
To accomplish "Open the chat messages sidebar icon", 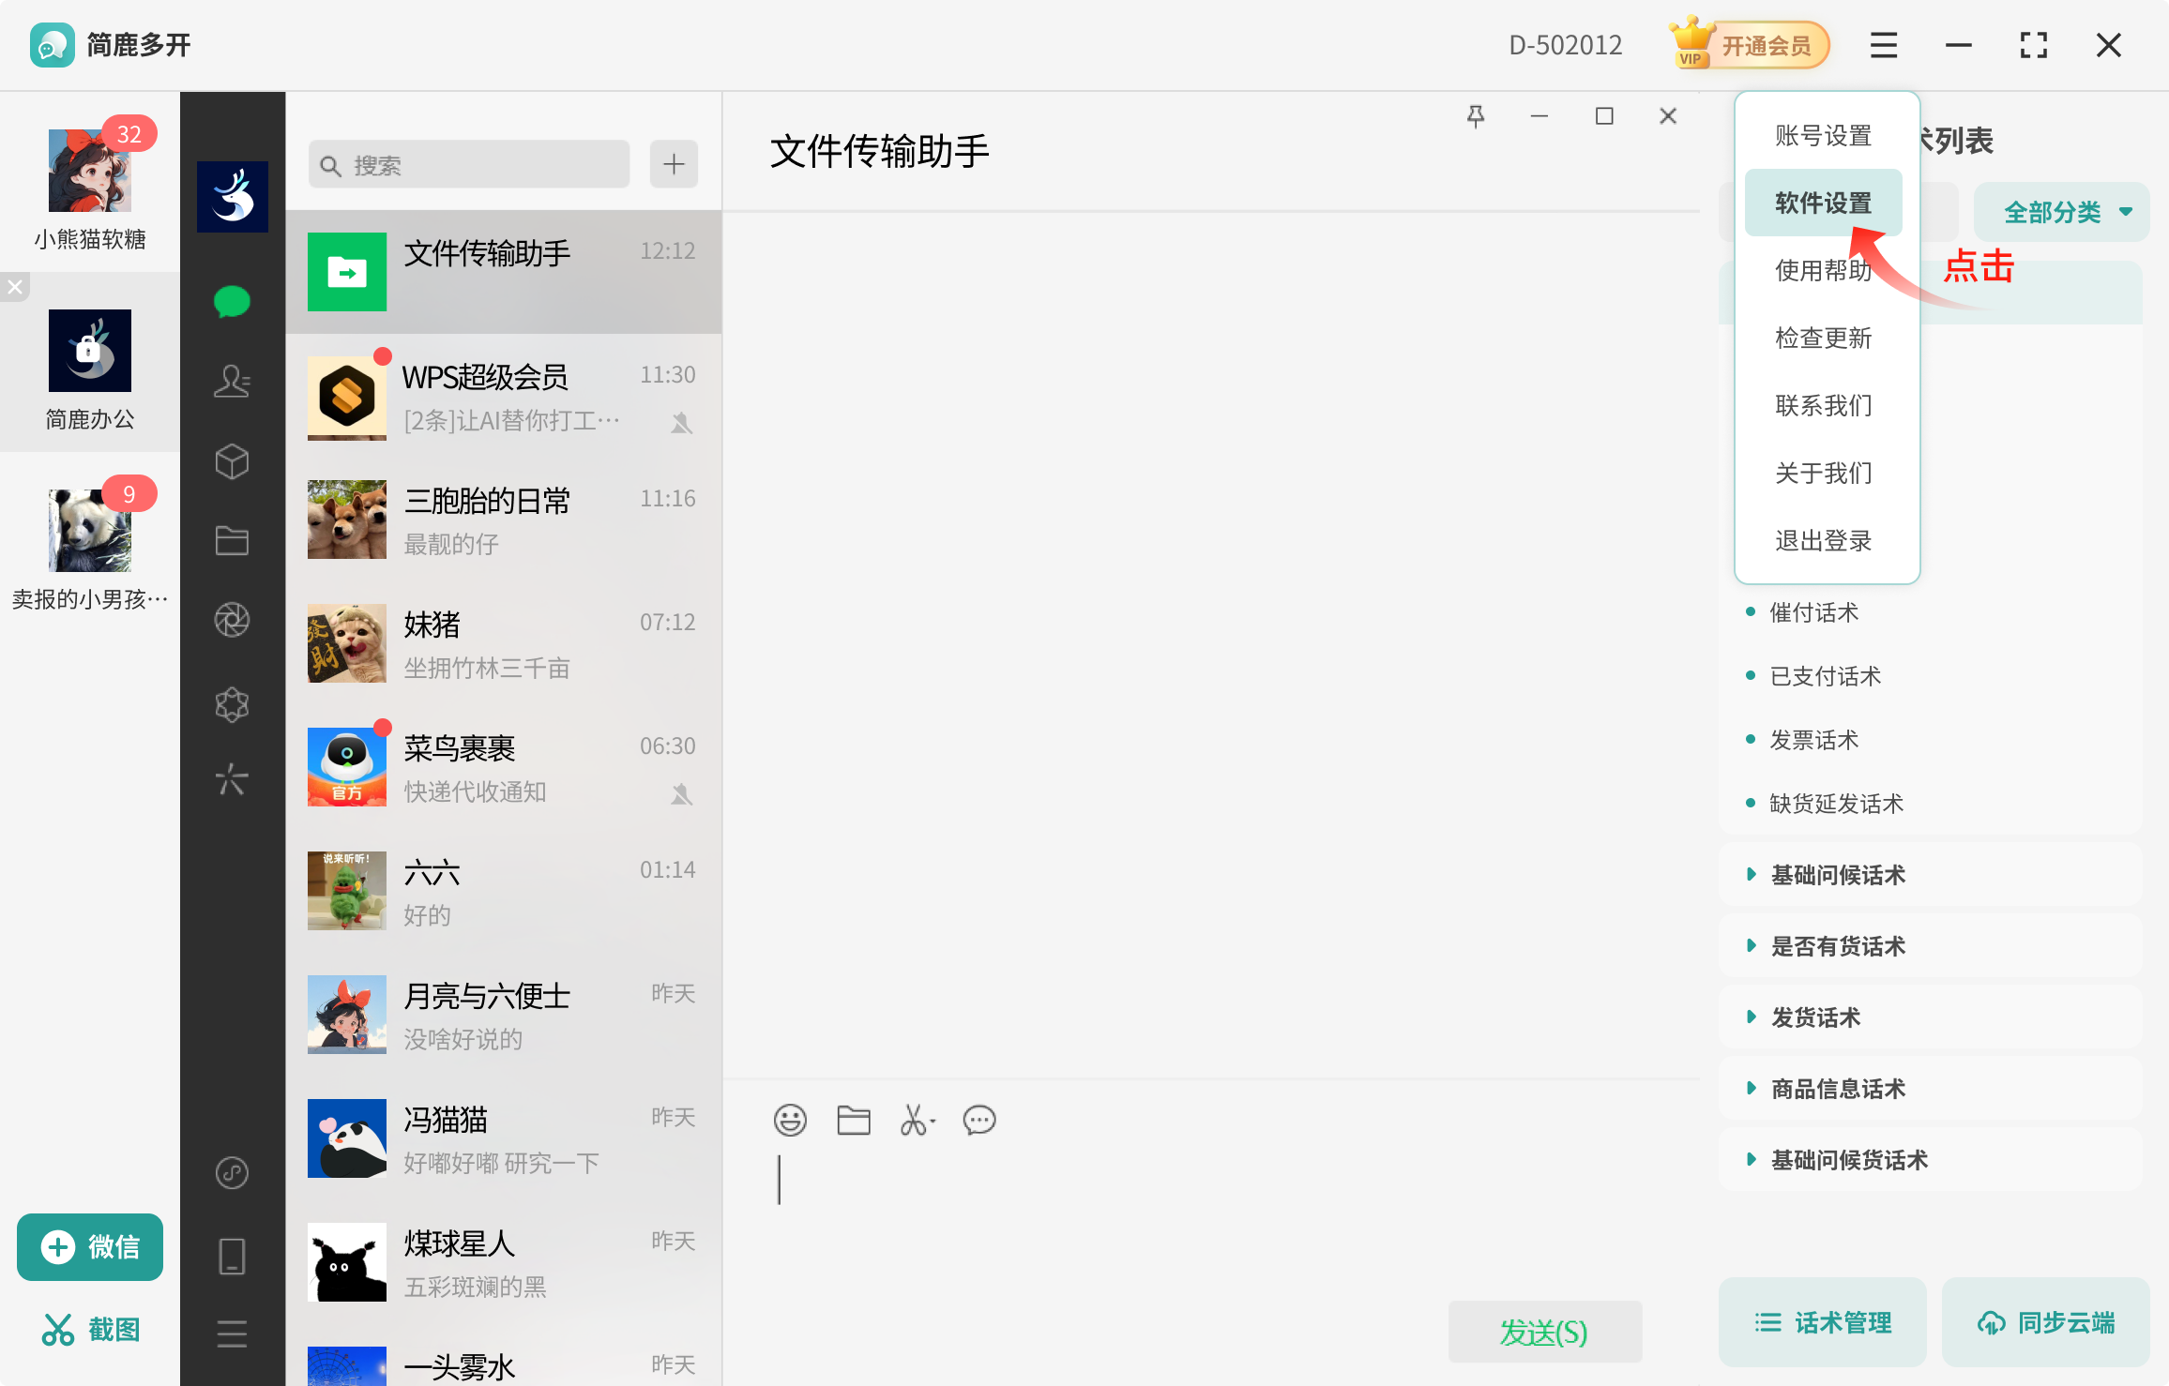I will 232,300.
